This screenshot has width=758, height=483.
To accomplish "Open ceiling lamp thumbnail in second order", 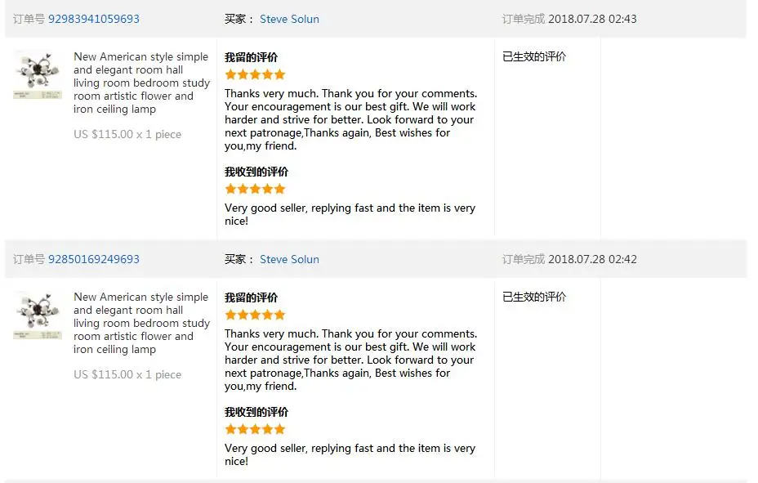I will 38,315.
